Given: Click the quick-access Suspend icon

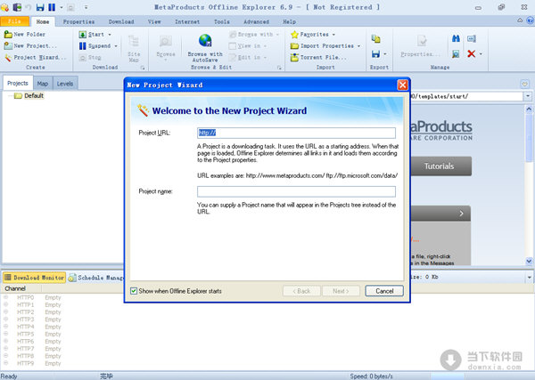Looking at the screenshot, I should (52, 7).
